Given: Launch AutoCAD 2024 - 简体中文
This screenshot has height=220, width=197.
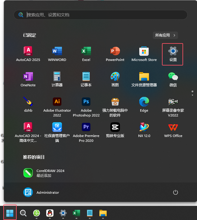Looking at the screenshot, I should (x=28, y=132).
